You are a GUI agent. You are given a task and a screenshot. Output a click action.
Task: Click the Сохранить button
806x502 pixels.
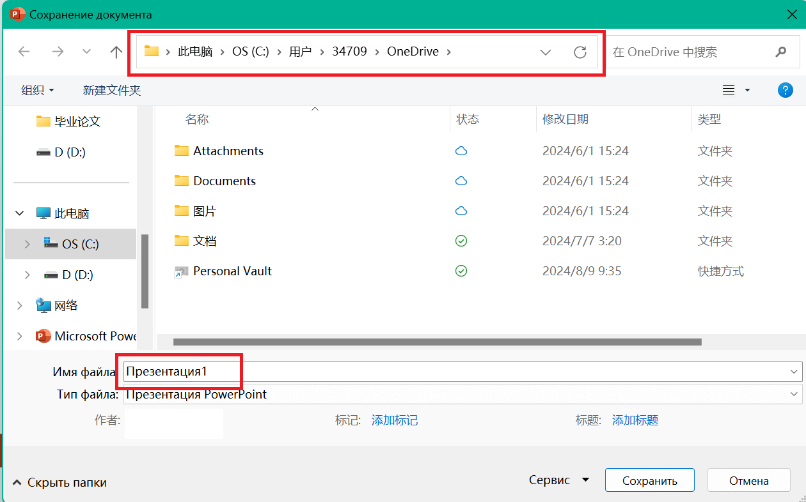click(649, 480)
